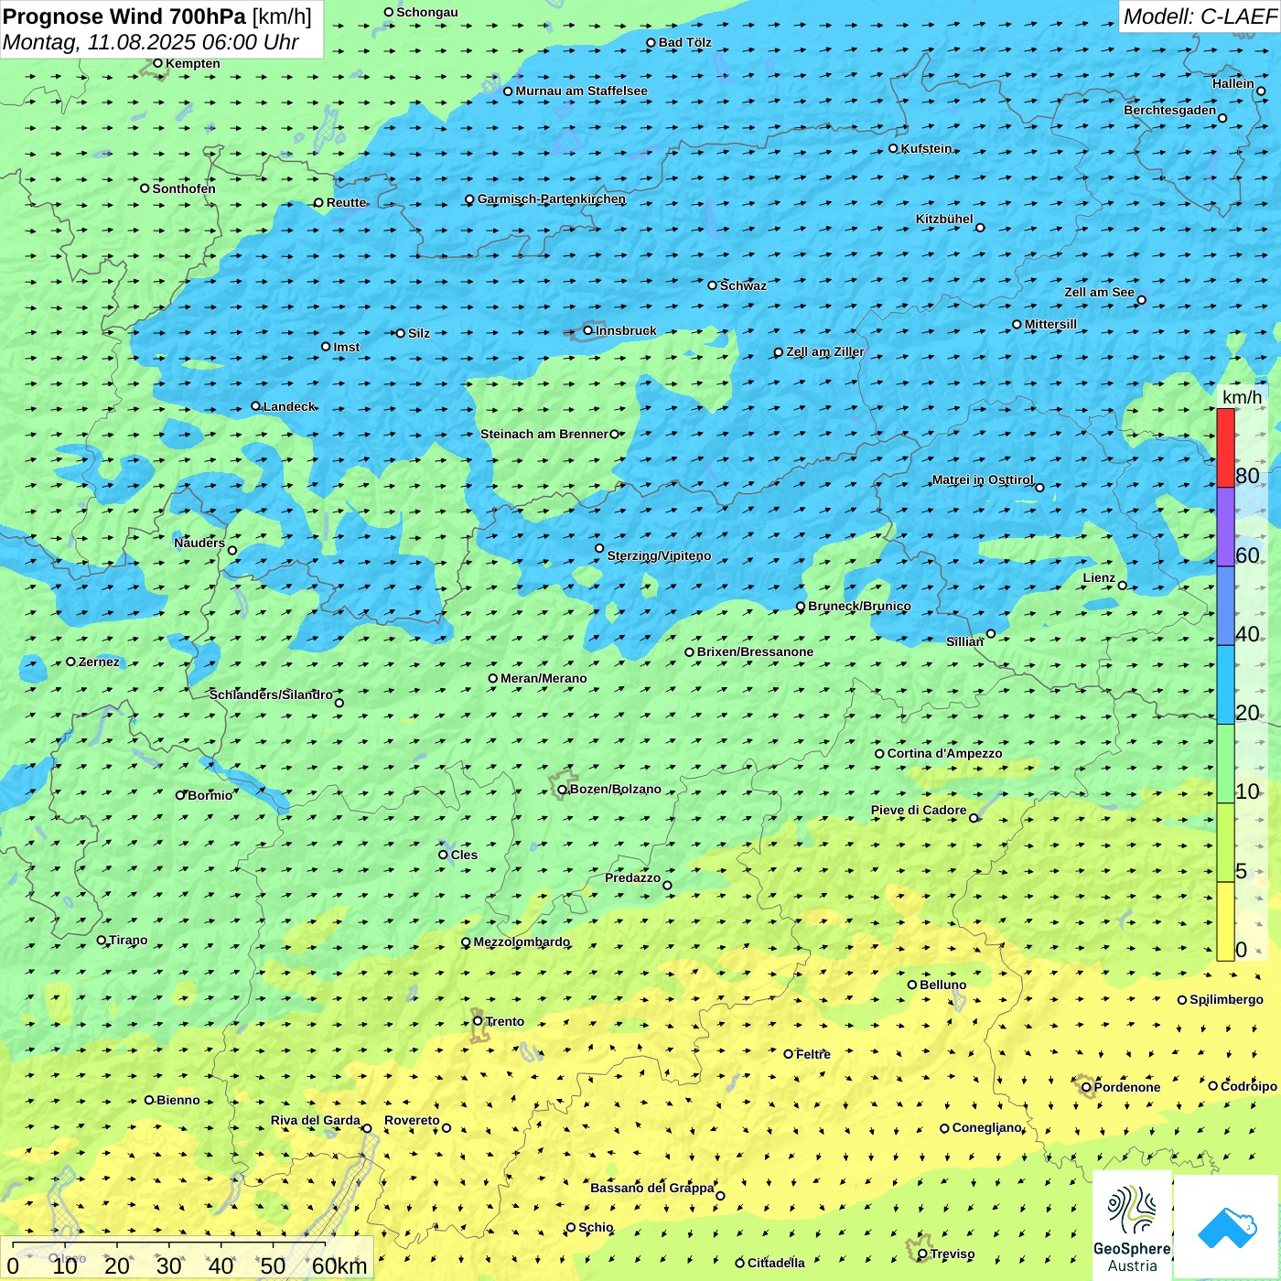The image size is (1281, 1281).
Task: Click the date 'Montag, 11.08.2025 06:00 Uhr'
Action: click(x=151, y=42)
